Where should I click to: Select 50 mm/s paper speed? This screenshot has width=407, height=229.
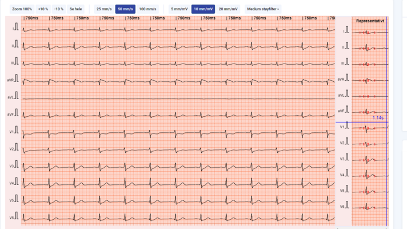click(125, 9)
